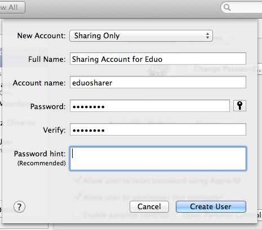Image resolution: width=262 pixels, height=230 pixels.
Task: Focus the Full Name text field
Action: click(x=158, y=58)
